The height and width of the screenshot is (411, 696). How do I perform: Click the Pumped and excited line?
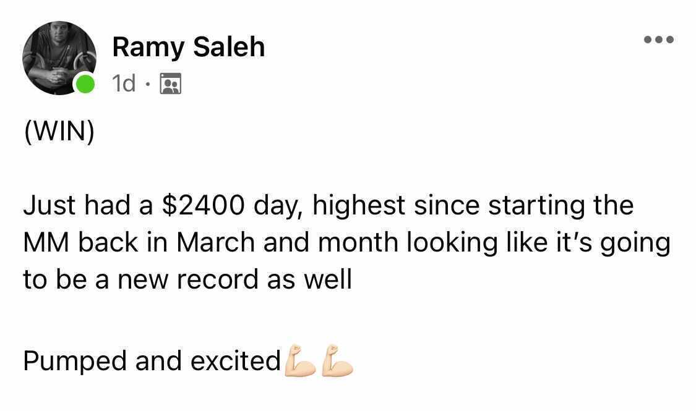152,361
